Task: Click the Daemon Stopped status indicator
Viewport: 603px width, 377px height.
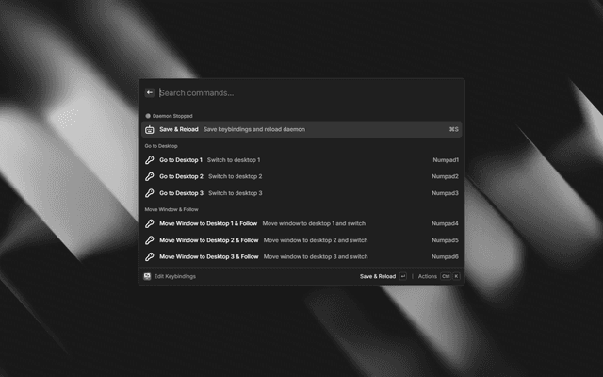Action: [170, 116]
